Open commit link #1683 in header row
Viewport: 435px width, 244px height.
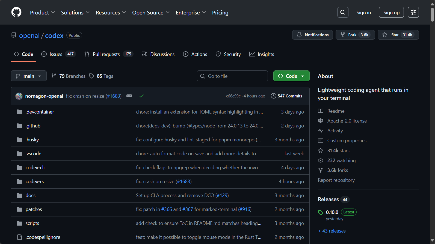[114, 96]
